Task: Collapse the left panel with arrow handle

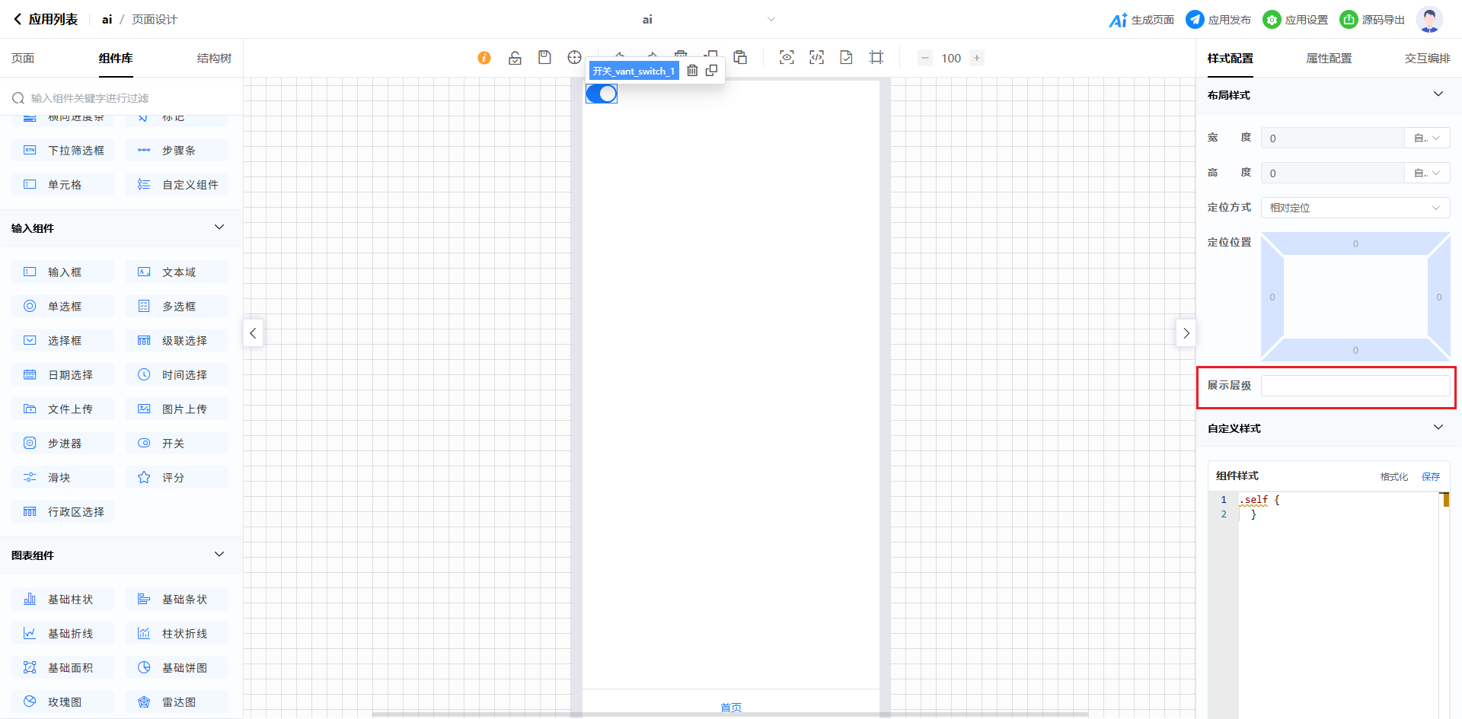Action: tap(253, 333)
